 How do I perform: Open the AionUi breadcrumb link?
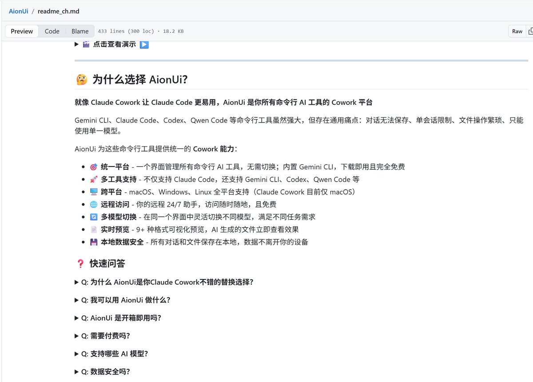coord(18,11)
